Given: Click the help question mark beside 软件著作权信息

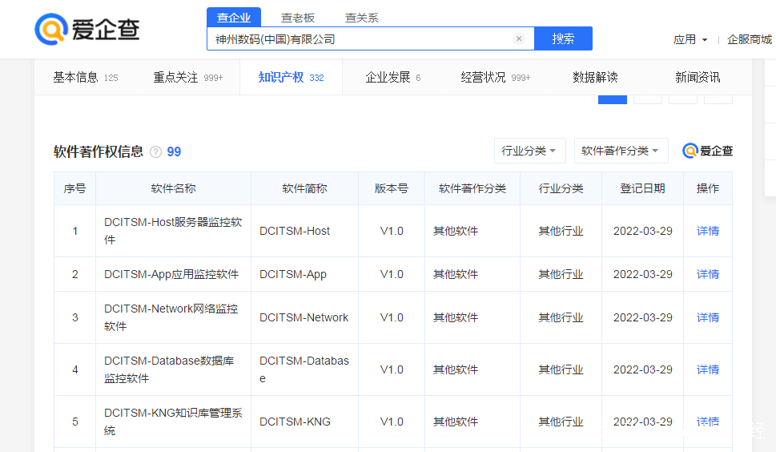Looking at the screenshot, I should pyautogui.click(x=155, y=152).
